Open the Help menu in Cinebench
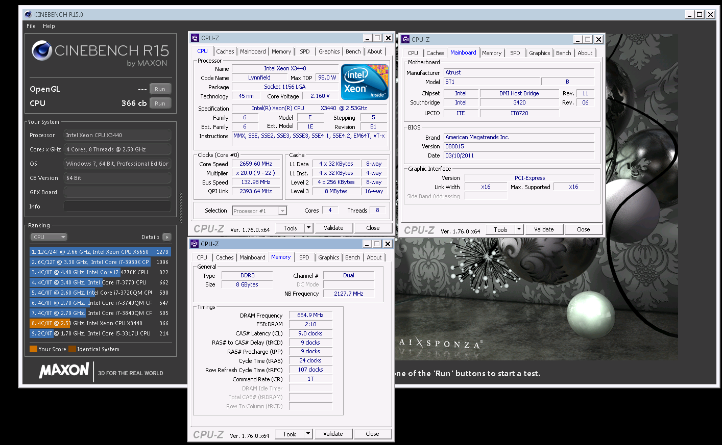The width and height of the screenshot is (722, 445). (x=49, y=26)
